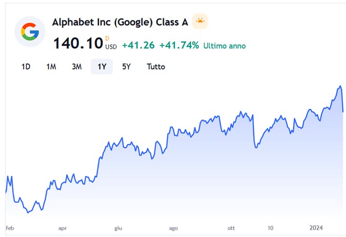The height and width of the screenshot is (237, 346).
Task: Choose the 3M time range
Action: coord(77,66)
